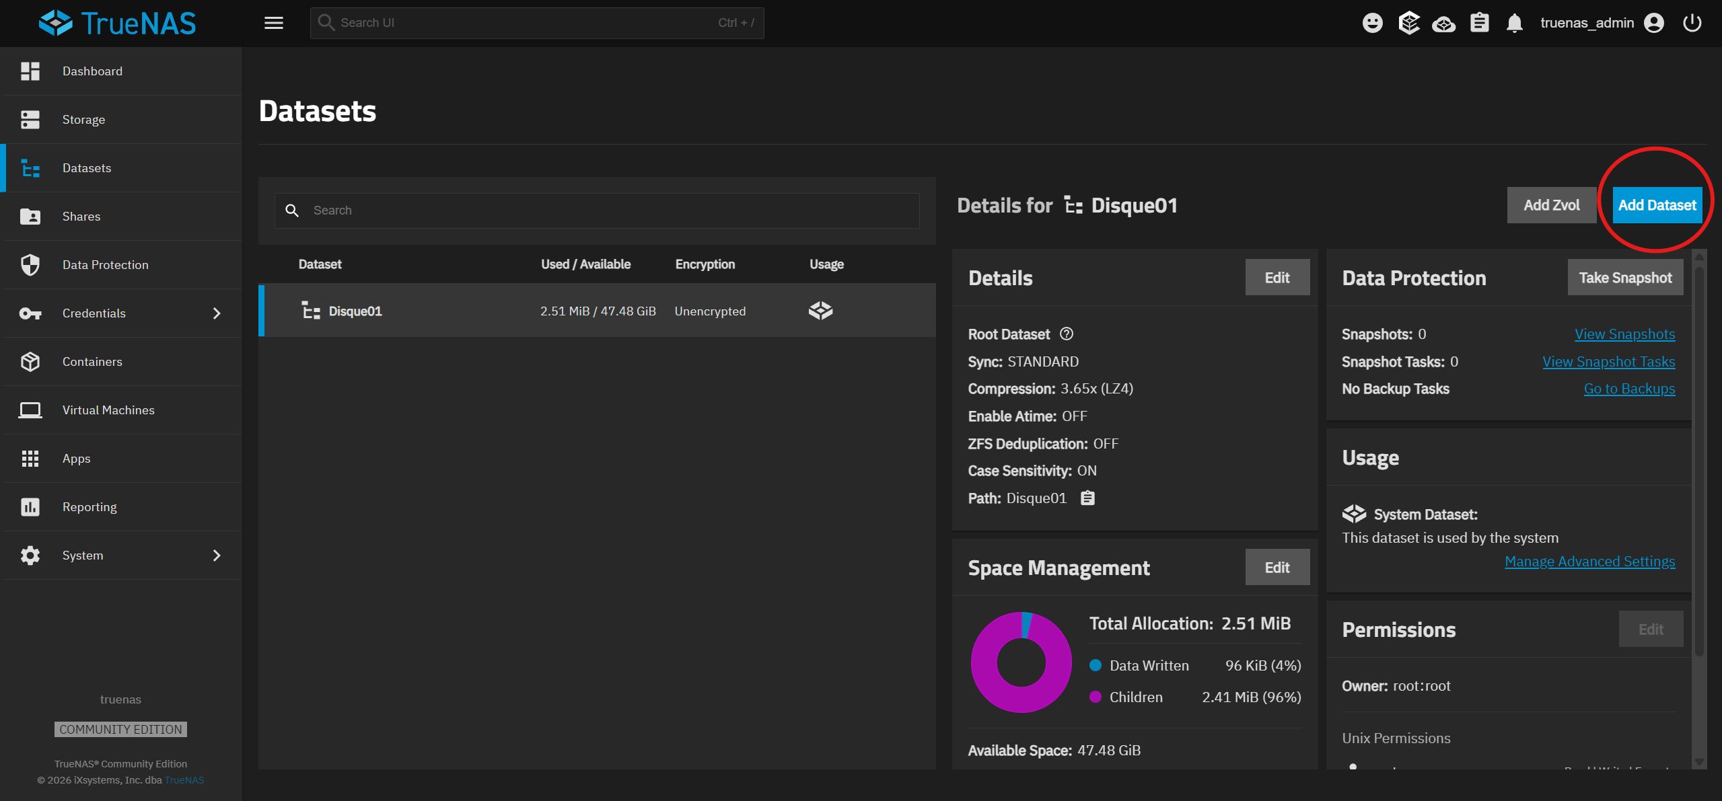Open the View Snapshots link
Screen dimensions: 1722x801
click(x=1624, y=334)
